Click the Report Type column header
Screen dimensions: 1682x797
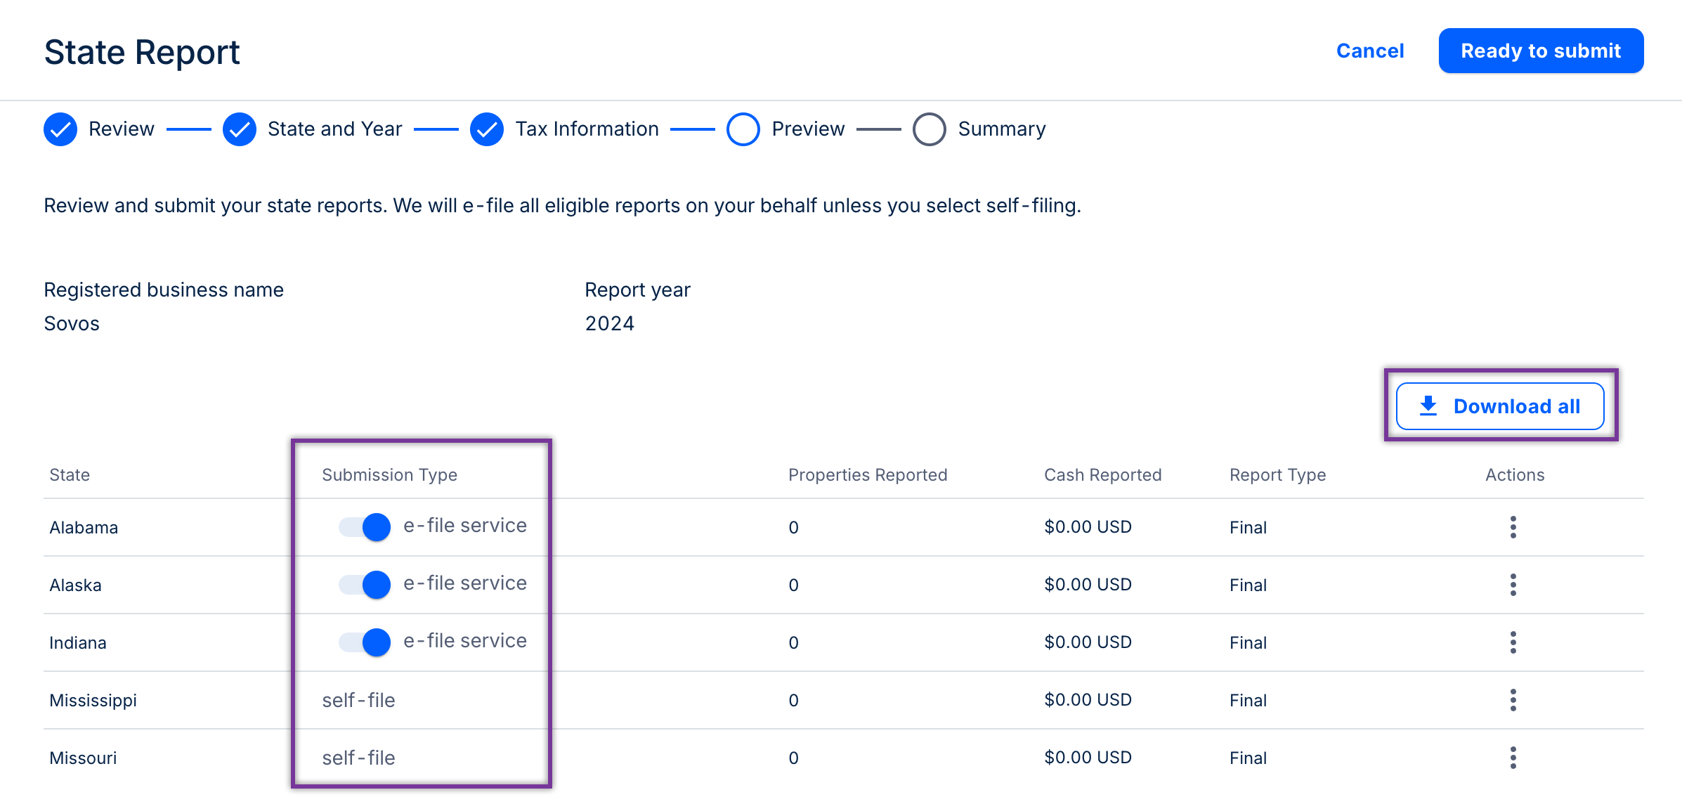tap(1277, 475)
